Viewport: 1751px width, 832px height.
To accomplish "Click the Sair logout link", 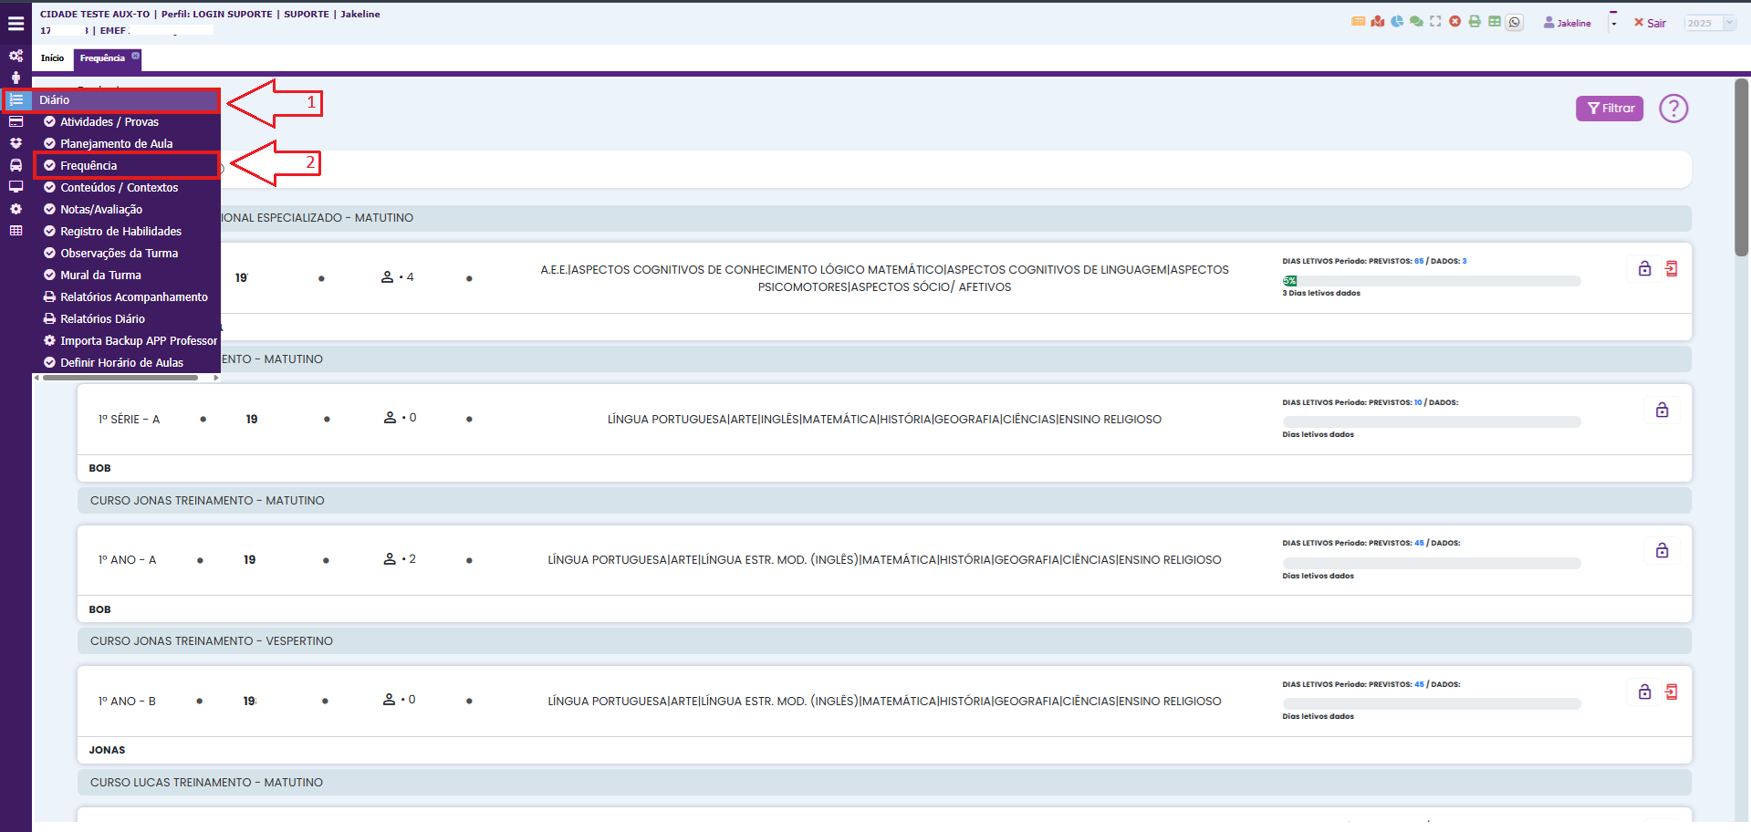I will click(x=1650, y=23).
